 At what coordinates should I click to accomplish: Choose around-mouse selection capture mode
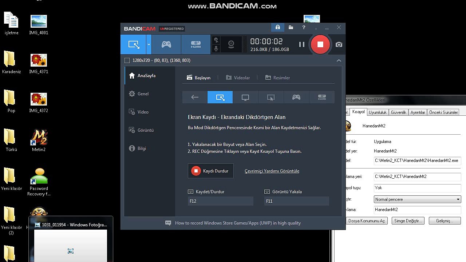[271, 97]
